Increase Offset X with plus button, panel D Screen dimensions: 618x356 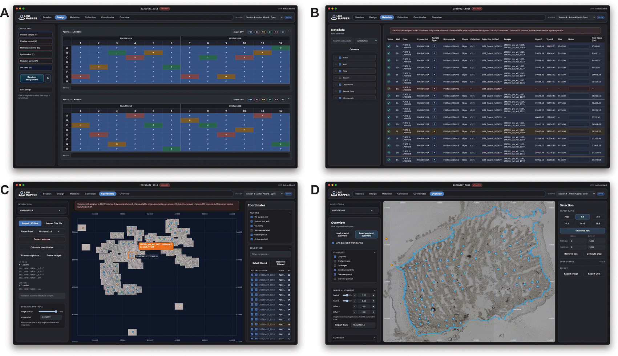click(373, 307)
